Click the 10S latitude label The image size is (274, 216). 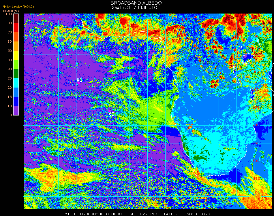tap(256, 90)
